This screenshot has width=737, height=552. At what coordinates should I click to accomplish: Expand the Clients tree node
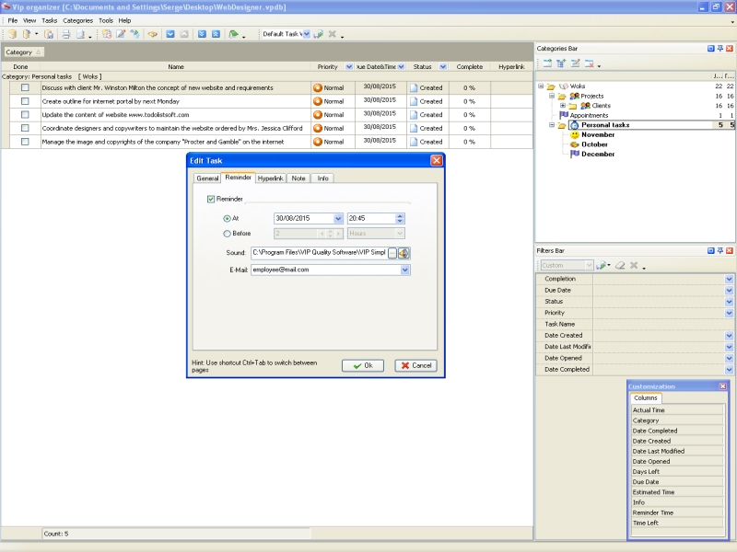[563, 106]
